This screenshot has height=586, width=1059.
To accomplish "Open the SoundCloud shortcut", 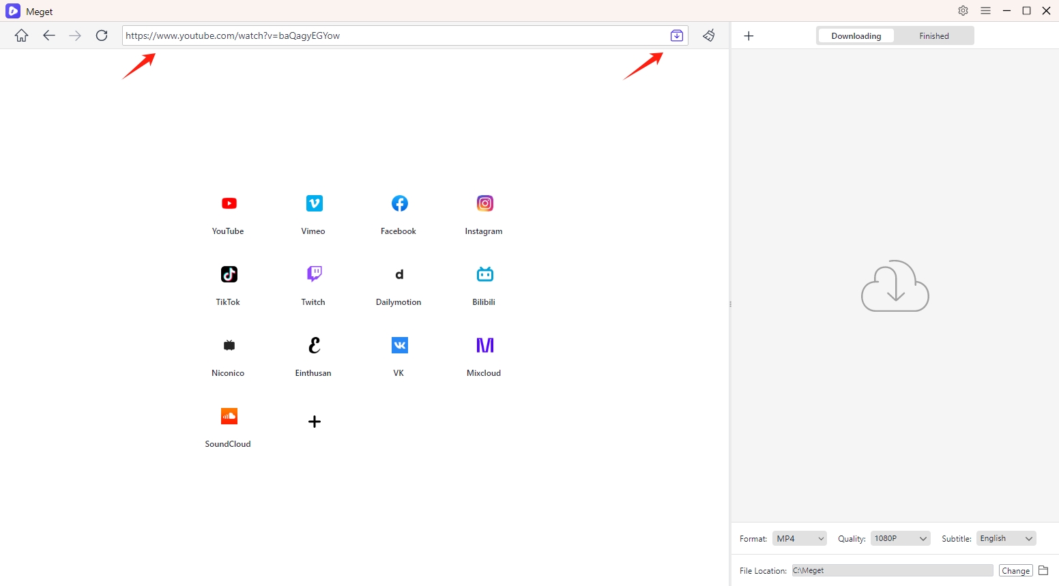I will [x=229, y=427].
